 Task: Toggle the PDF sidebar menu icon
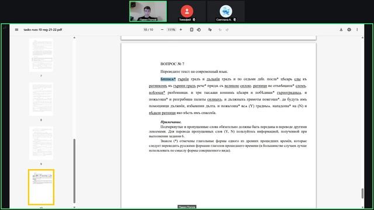tap(16, 30)
